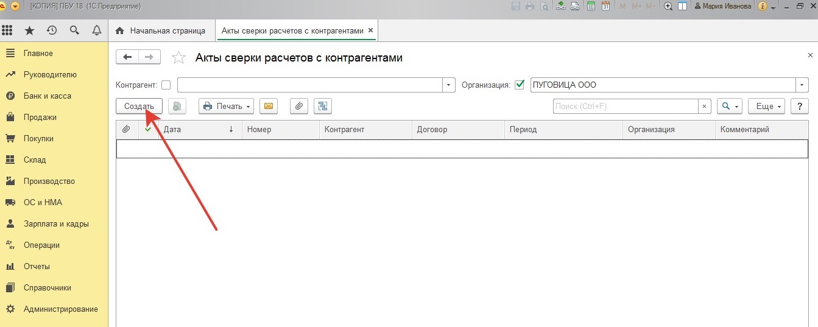Expand the Контрагент dropdown list

449,85
